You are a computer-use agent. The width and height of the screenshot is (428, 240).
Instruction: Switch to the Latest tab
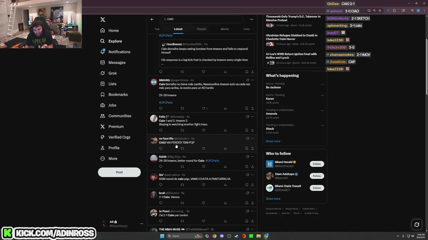(x=178, y=29)
